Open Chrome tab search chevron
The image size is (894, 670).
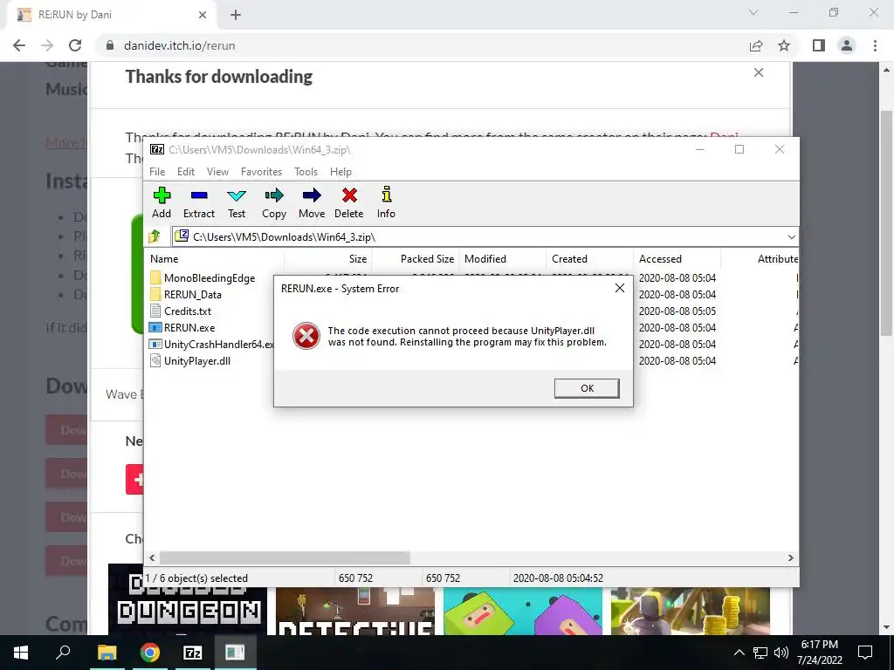(x=753, y=12)
